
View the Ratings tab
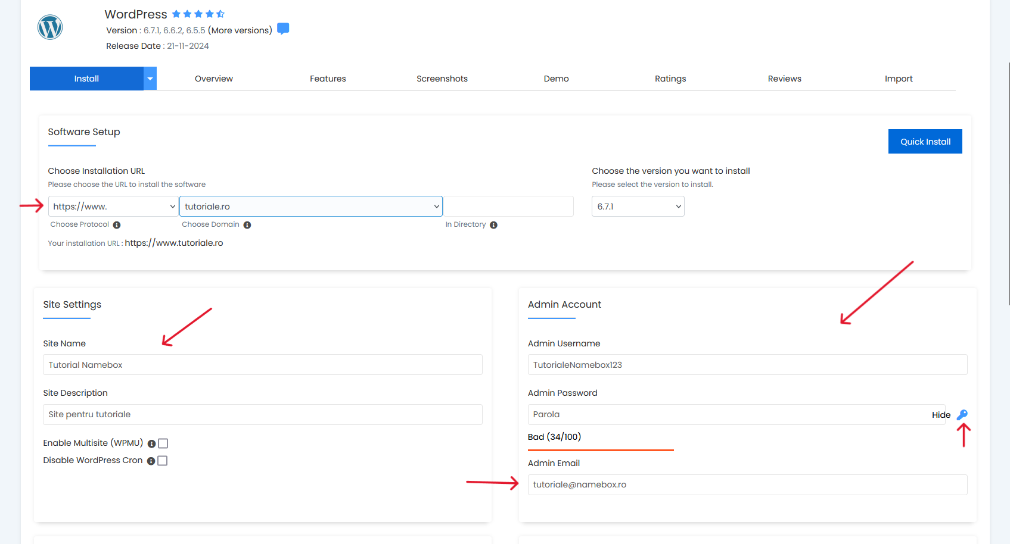click(x=670, y=79)
